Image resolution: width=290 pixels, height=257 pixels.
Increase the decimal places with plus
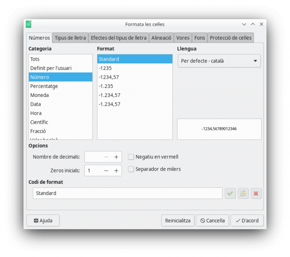coord(116,157)
